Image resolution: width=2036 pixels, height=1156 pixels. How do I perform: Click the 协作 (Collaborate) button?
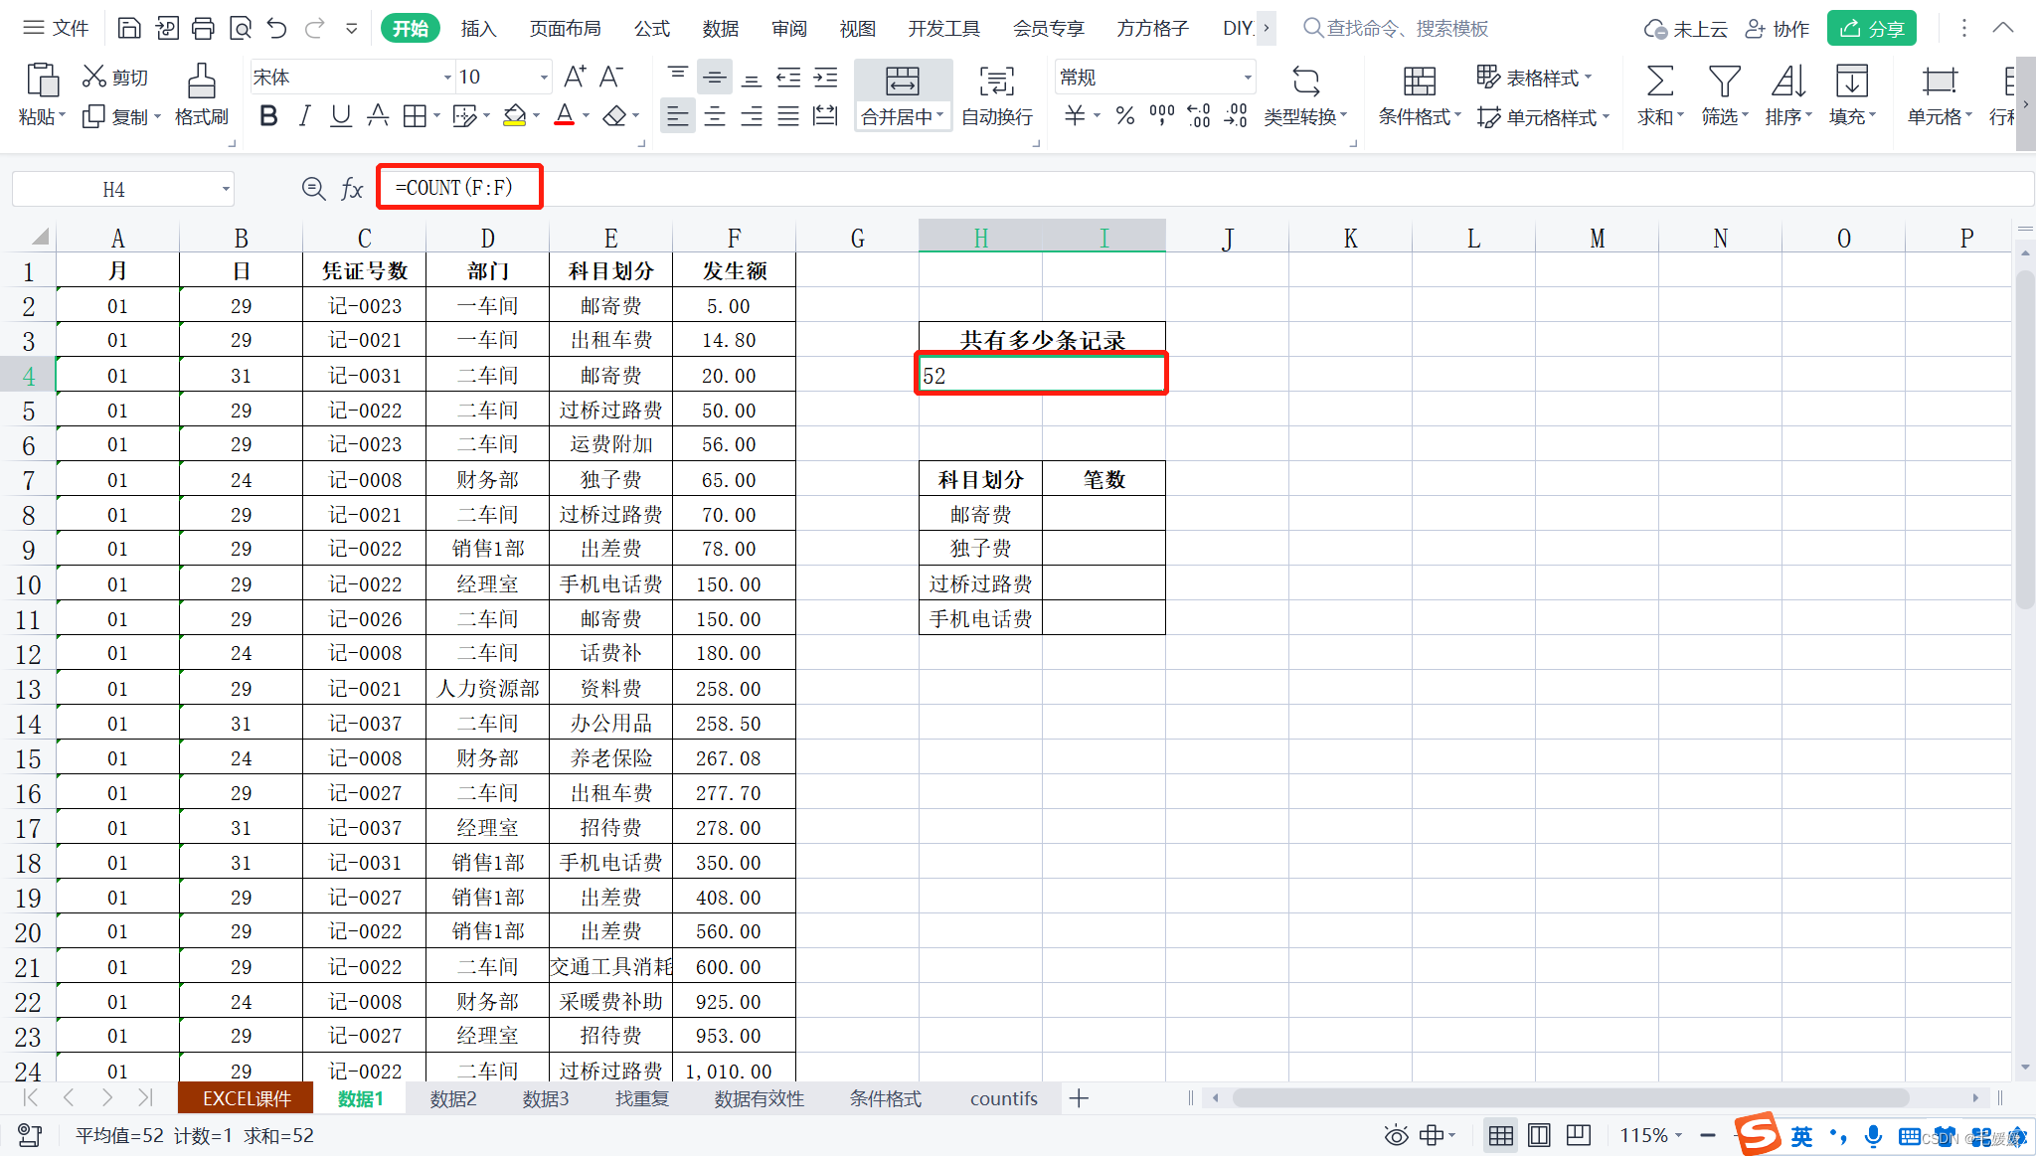(x=1778, y=28)
